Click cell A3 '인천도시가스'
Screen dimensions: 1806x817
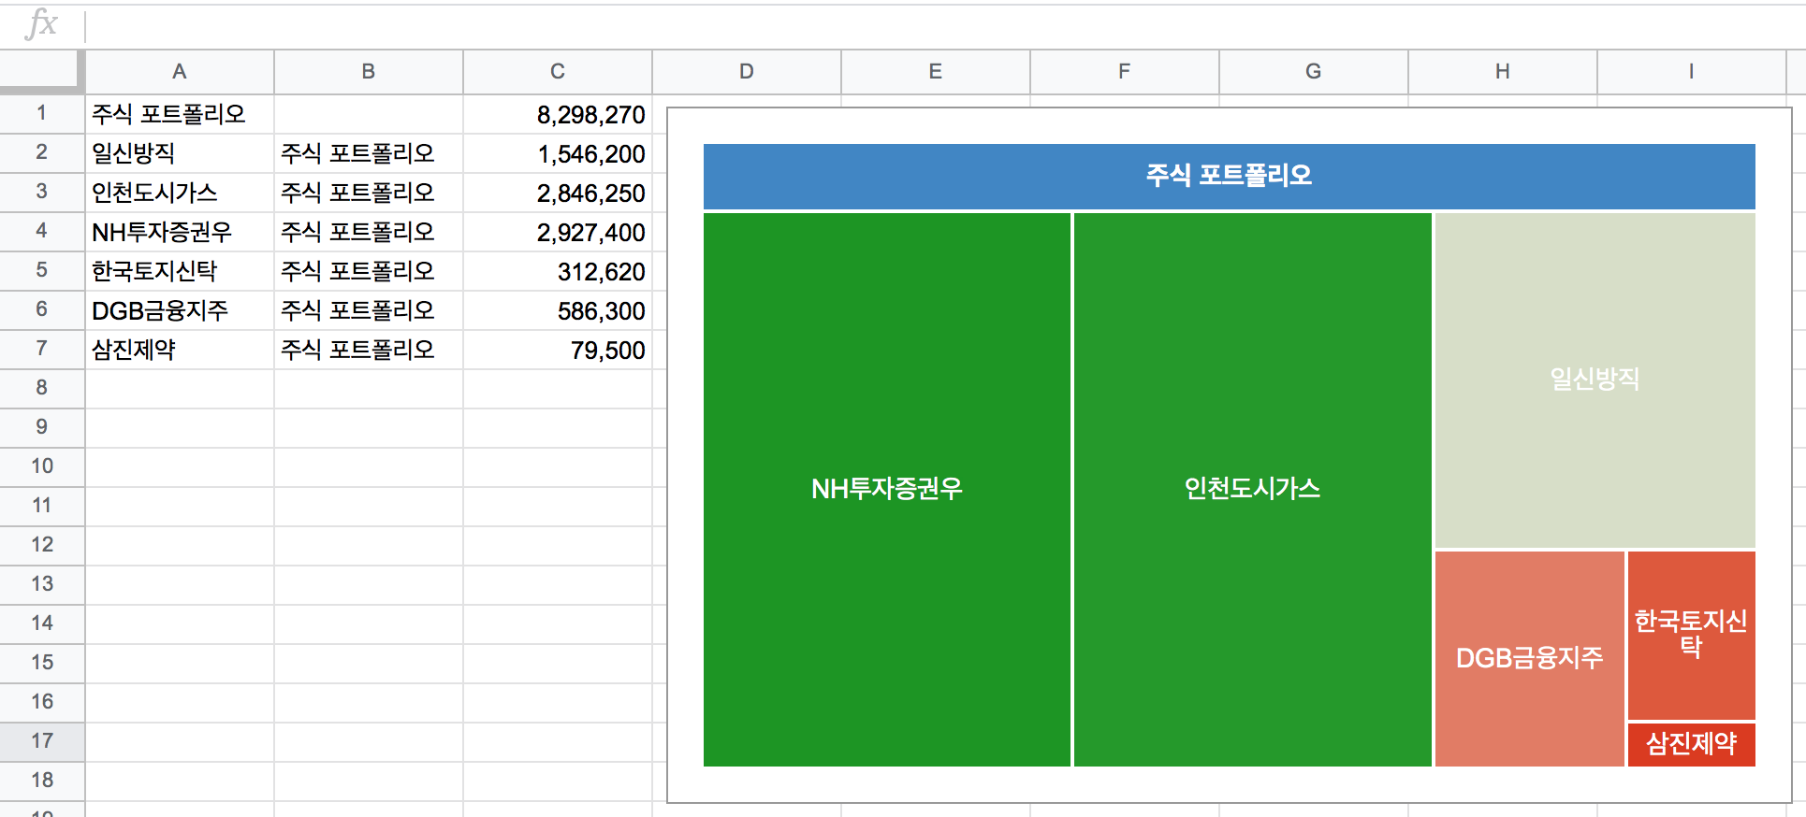[180, 193]
